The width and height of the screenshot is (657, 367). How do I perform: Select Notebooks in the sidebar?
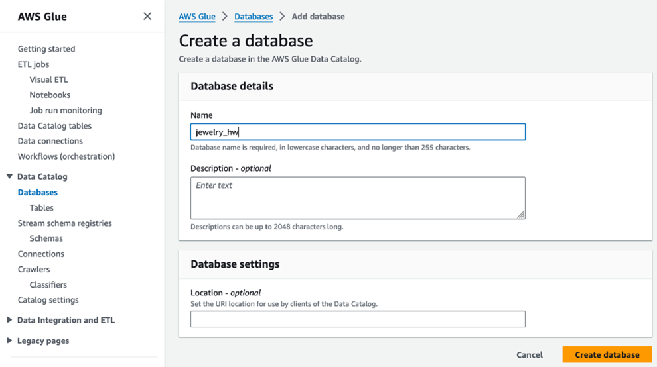tap(50, 95)
